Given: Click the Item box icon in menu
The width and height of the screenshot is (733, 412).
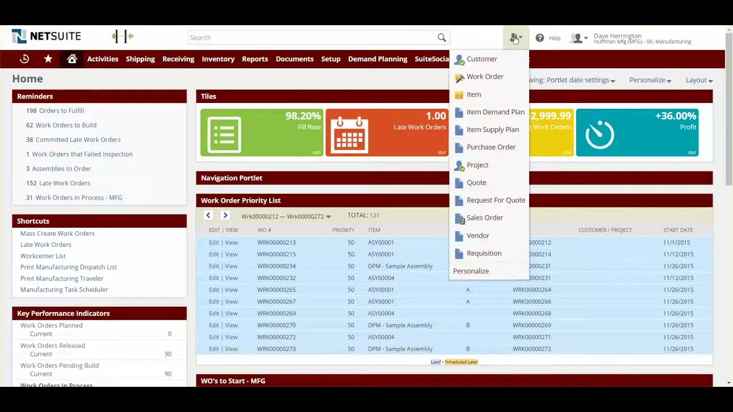Looking at the screenshot, I should pyautogui.click(x=459, y=95).
